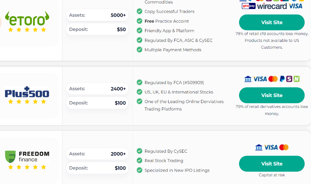Click green check beside Specialized in New IPO Listings
311x184 pixels.
click(140, 170)
